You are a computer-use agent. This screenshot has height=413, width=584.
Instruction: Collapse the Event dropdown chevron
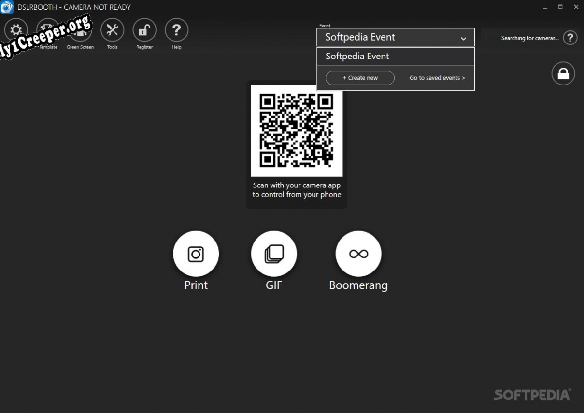(463, 38)
